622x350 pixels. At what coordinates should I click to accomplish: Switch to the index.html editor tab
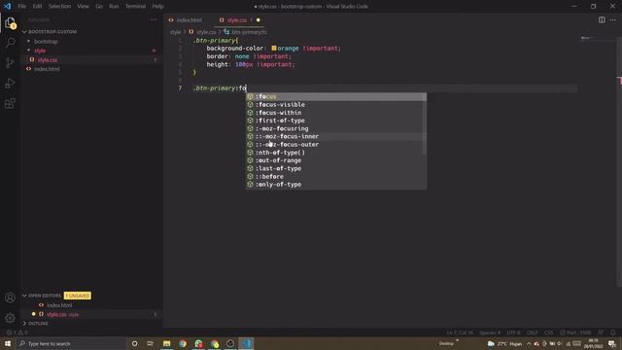[186, 19]
